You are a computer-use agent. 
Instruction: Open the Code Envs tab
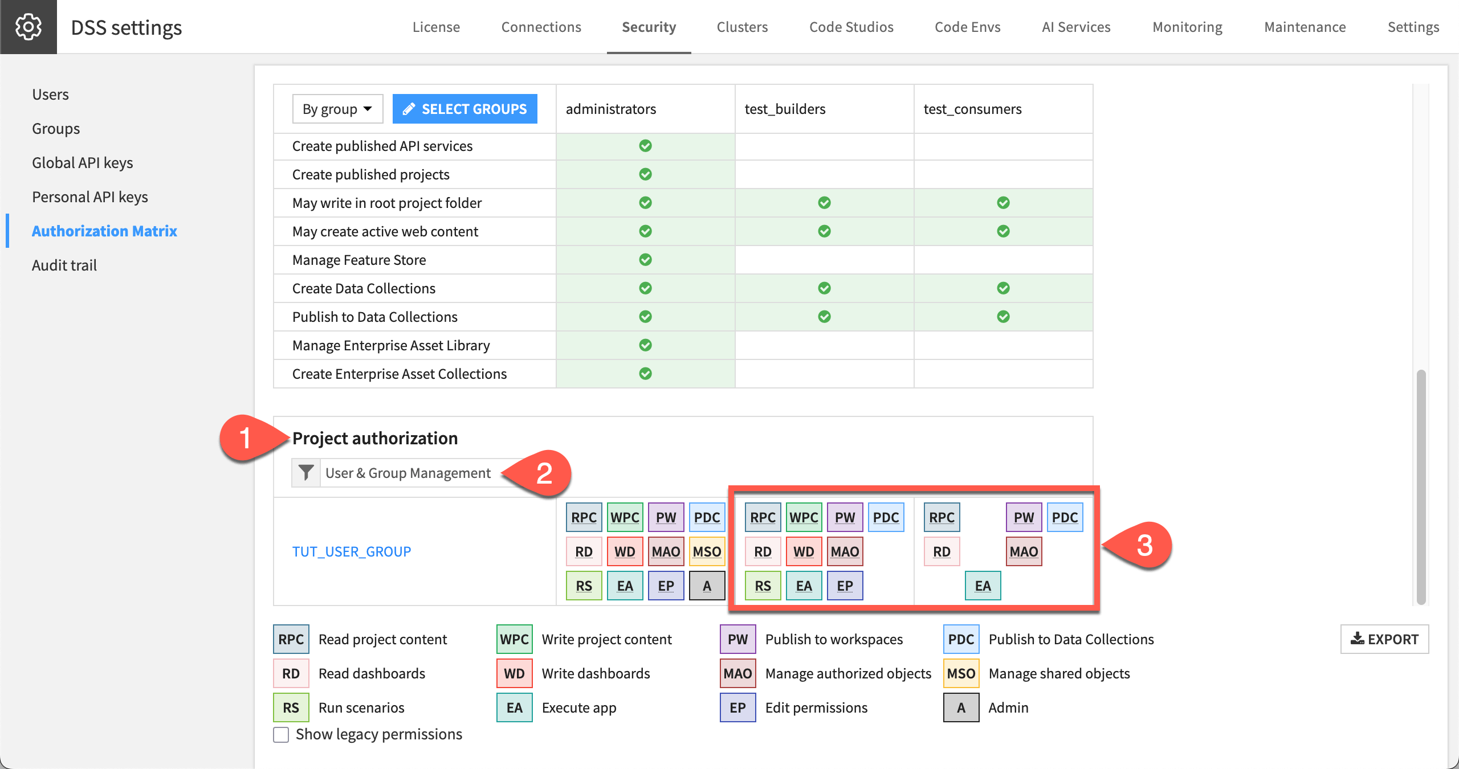(967, 27)
